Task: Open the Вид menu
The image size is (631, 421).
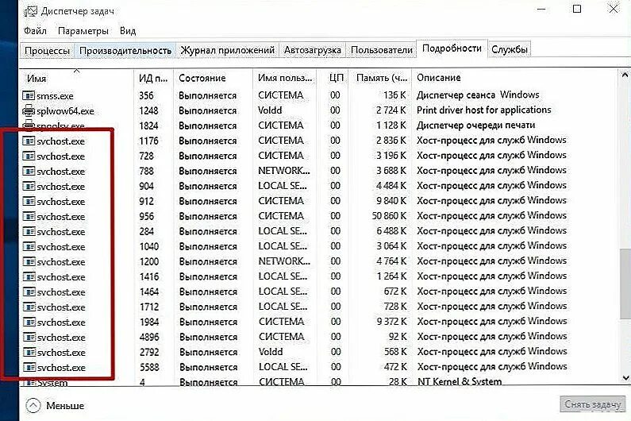Action: pyautogui.click(x=128, y=31)
